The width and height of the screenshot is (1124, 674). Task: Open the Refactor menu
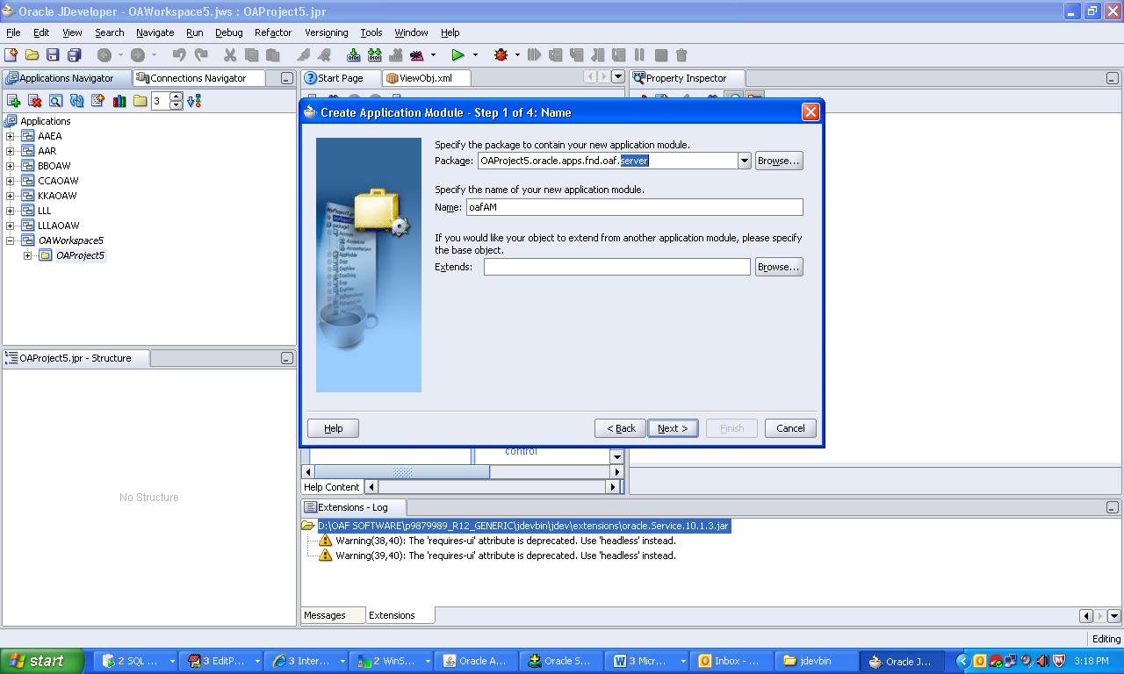point(273,32)
